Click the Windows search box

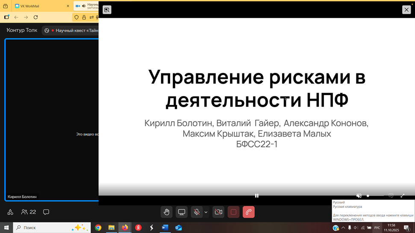point(47,228)
